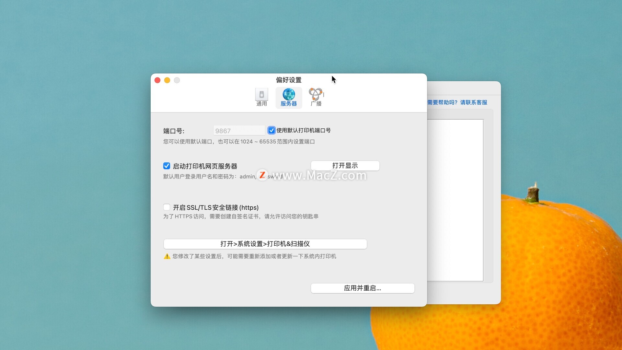Image resolution: width=622 pixels, height=350 pixels.
Task: Select the 服务器 server tab
Action: coord(289,98)
